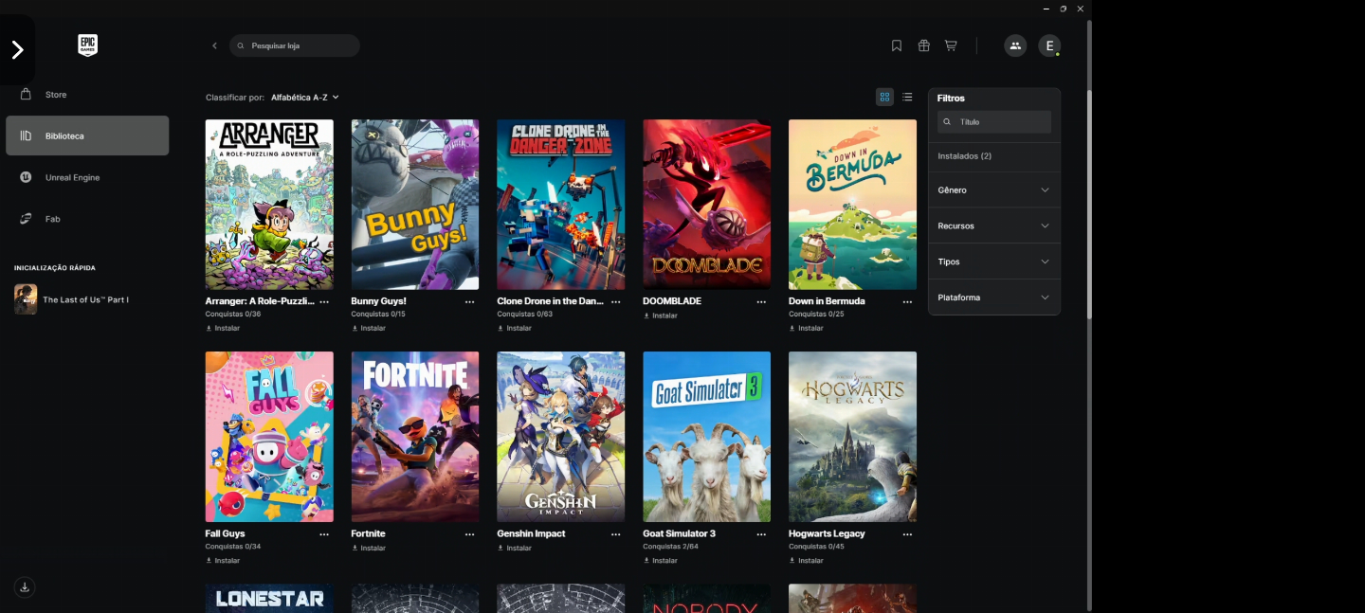Image resolution: width=1365 pixels, height=613 pixels.
Task: Open the profile avatar menu
Action: pos(1049,45)
